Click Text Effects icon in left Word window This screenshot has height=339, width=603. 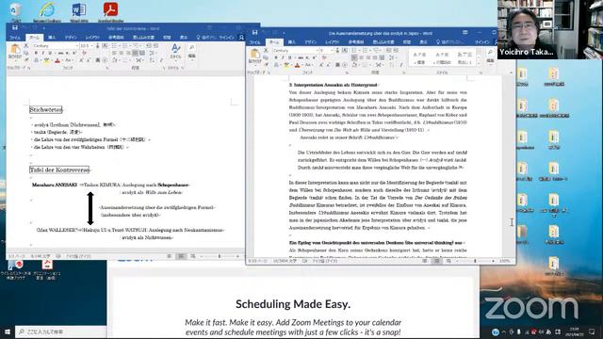tap(36, 60)
